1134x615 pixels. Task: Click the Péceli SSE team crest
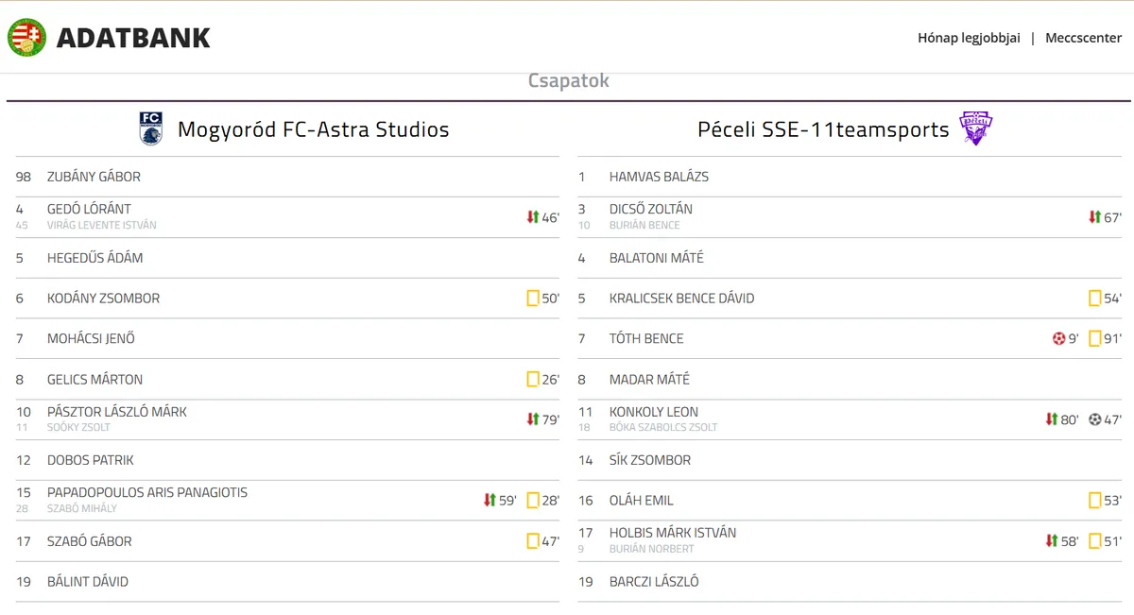pyautogui.click(x=976, y=128)
